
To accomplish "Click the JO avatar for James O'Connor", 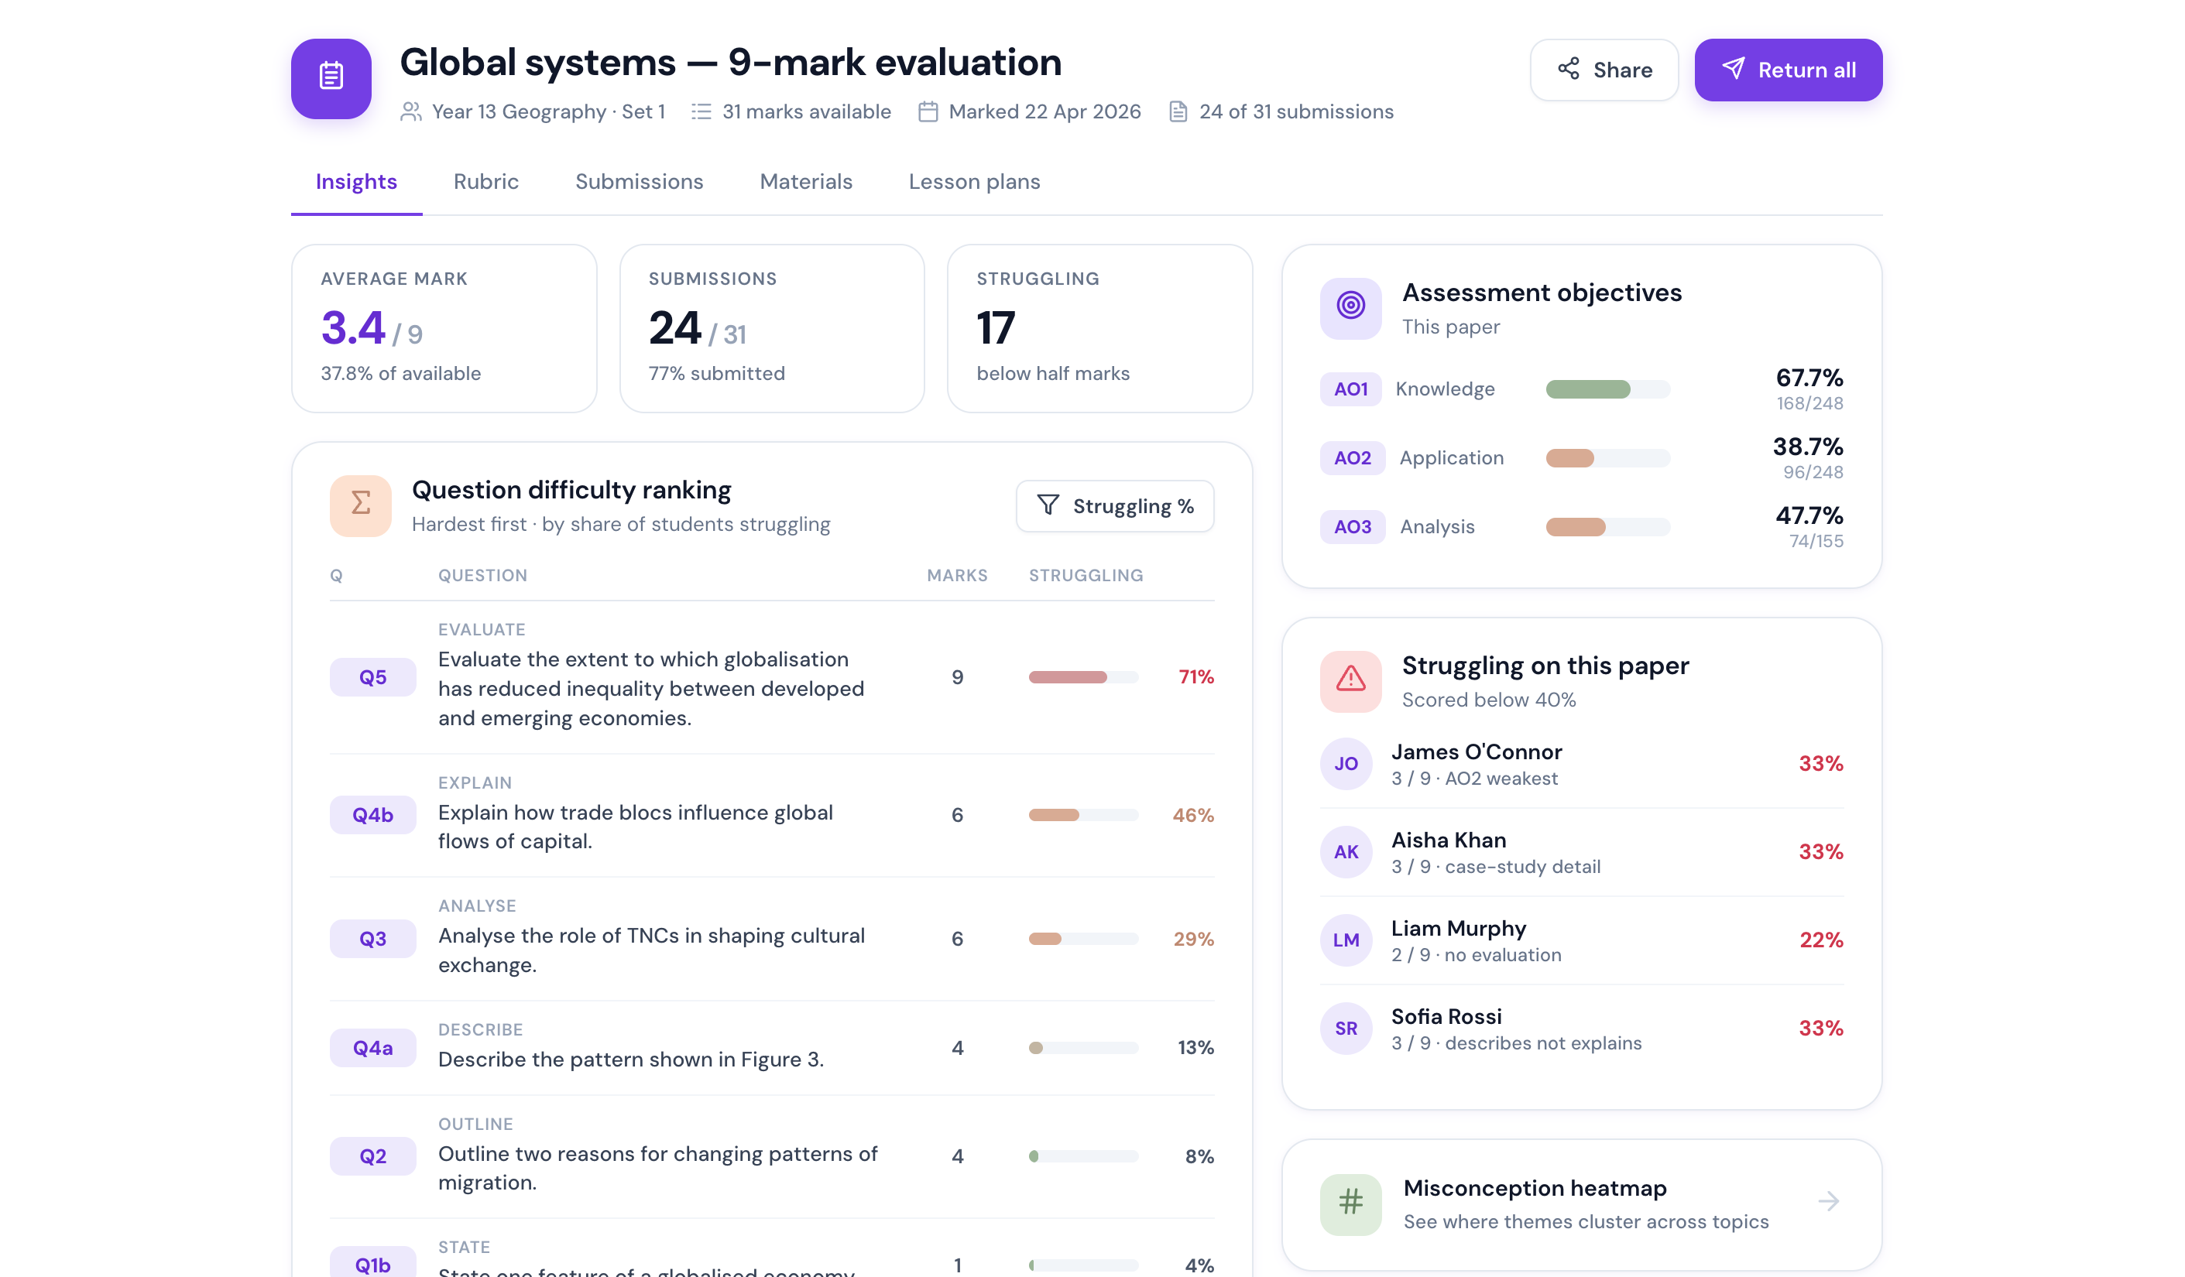I will (x=1346, y=764).
